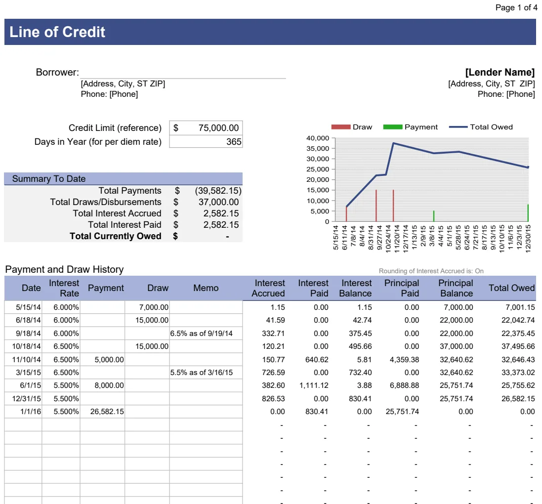Click the memo cell 6.5% as of 9/19/14
The image size is (542, 504).
(206, 333)
